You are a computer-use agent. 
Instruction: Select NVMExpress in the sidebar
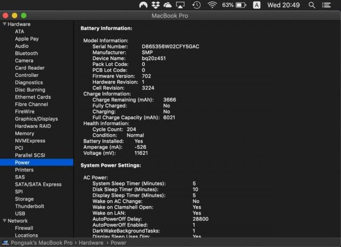tap(30, 141)
